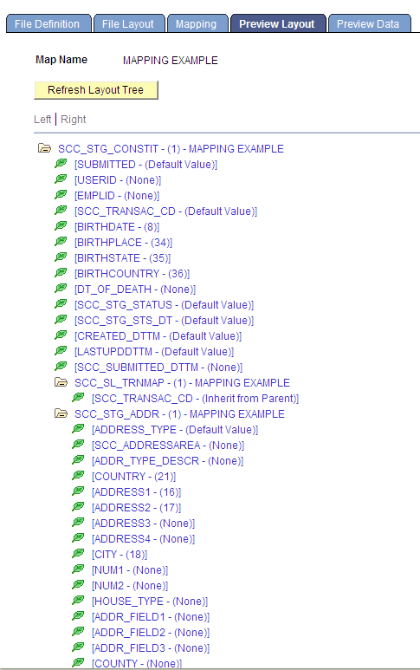
Task: Select [BIRTHDATE - (8)] field link
Action: click(x=117, y=227)
